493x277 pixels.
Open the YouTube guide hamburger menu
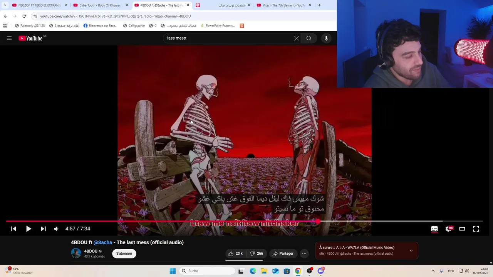click(x=9, y=38)
